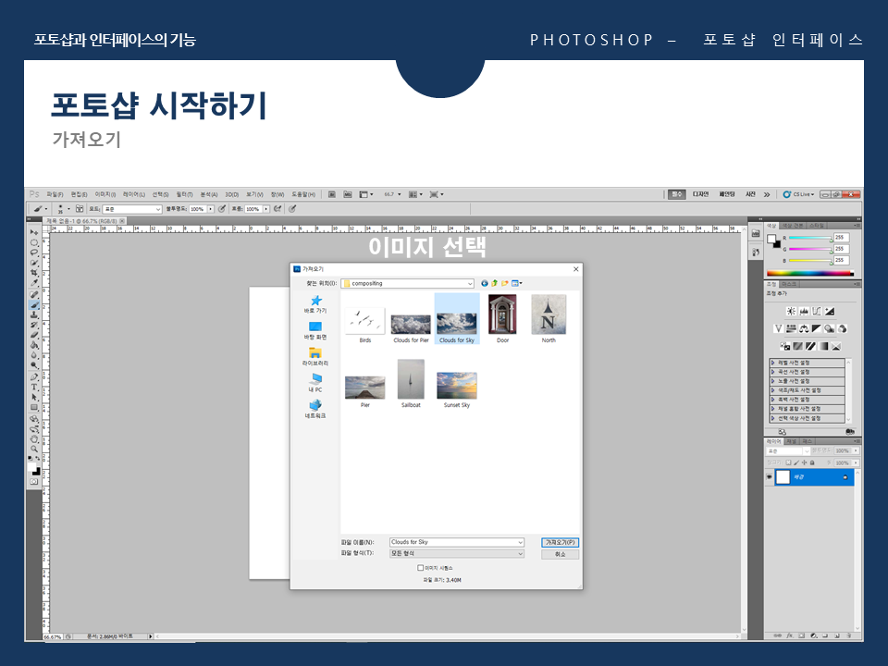Expand the 레벨 사전 설정 presets
The height and width of the screenshot is (666, 888).
(x=772, y=363)
